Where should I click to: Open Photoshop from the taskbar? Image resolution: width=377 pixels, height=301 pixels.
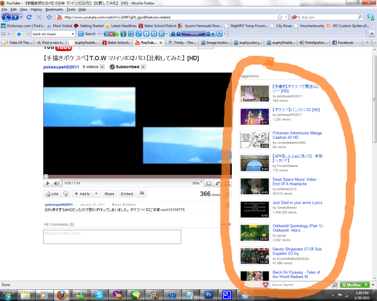click(x=208, y=295)
